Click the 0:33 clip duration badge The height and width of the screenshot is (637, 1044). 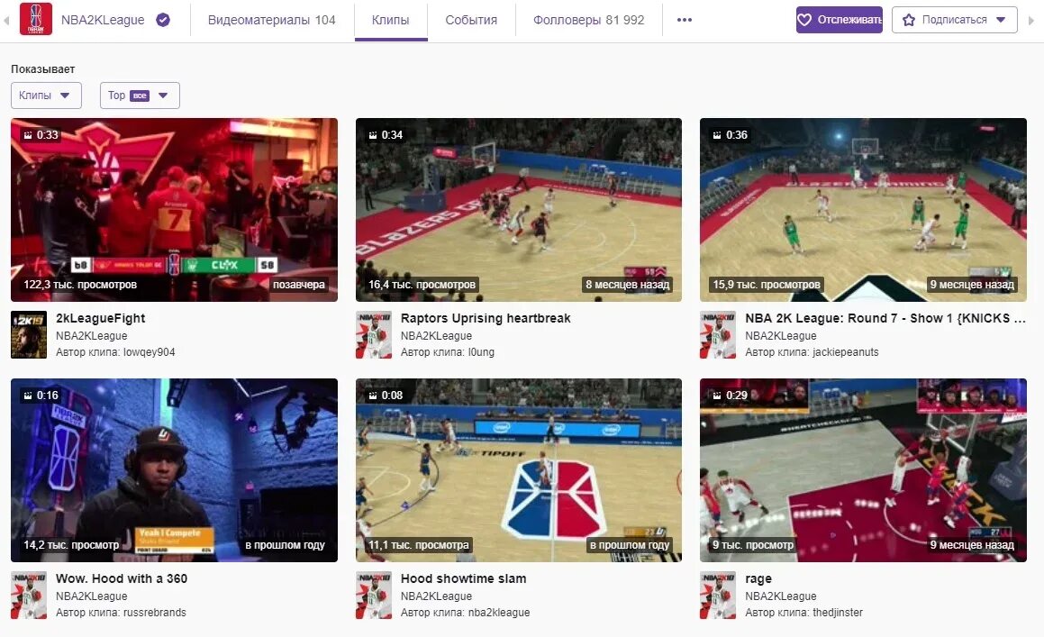coord(41,134)
